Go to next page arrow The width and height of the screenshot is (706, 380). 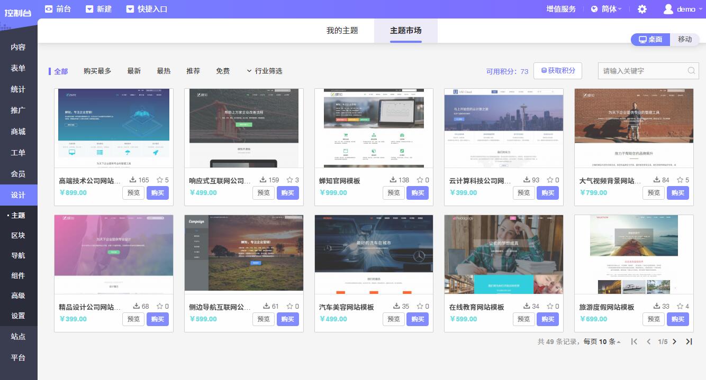tap(674, 341)
